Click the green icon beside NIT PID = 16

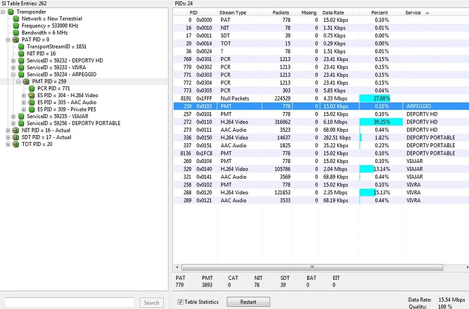[x=21, y=54]
